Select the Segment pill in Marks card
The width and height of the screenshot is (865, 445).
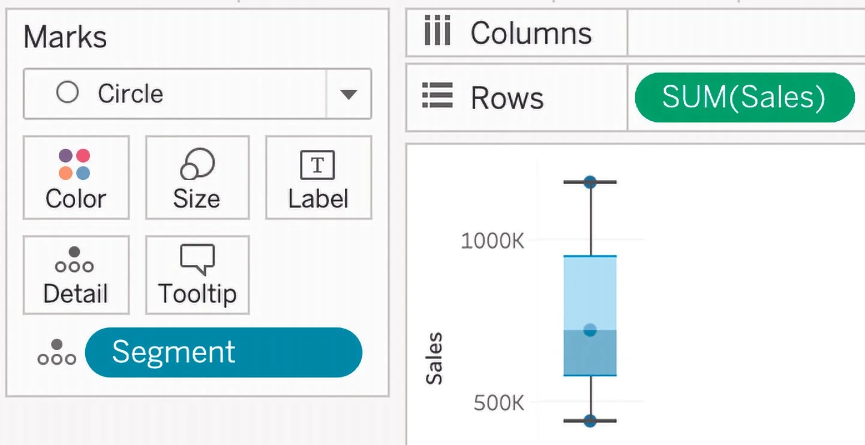coord(224,353)
